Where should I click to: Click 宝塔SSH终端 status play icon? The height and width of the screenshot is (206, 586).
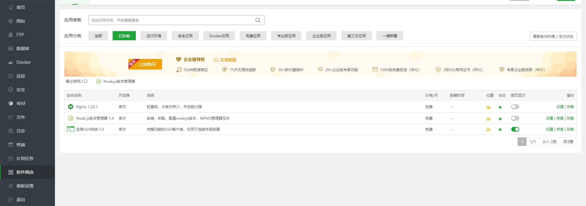(x=501, y=130)
